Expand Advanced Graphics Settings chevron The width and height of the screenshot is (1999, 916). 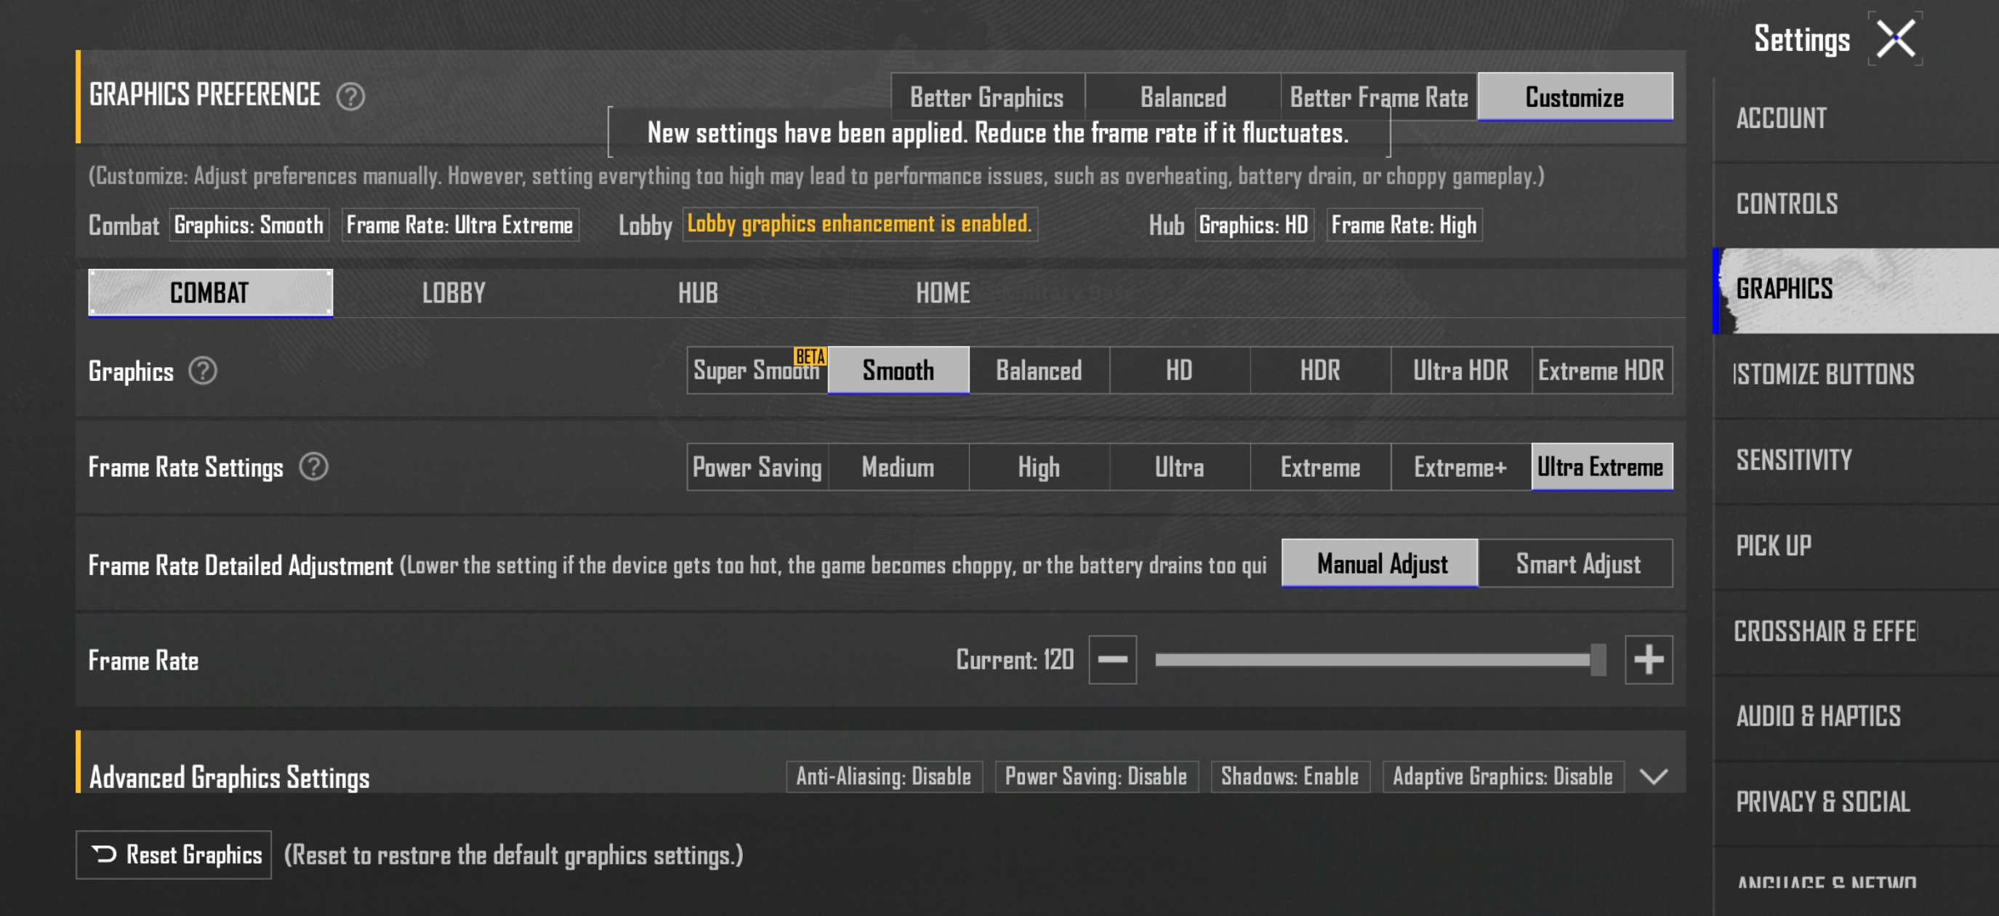point(1653,776)
